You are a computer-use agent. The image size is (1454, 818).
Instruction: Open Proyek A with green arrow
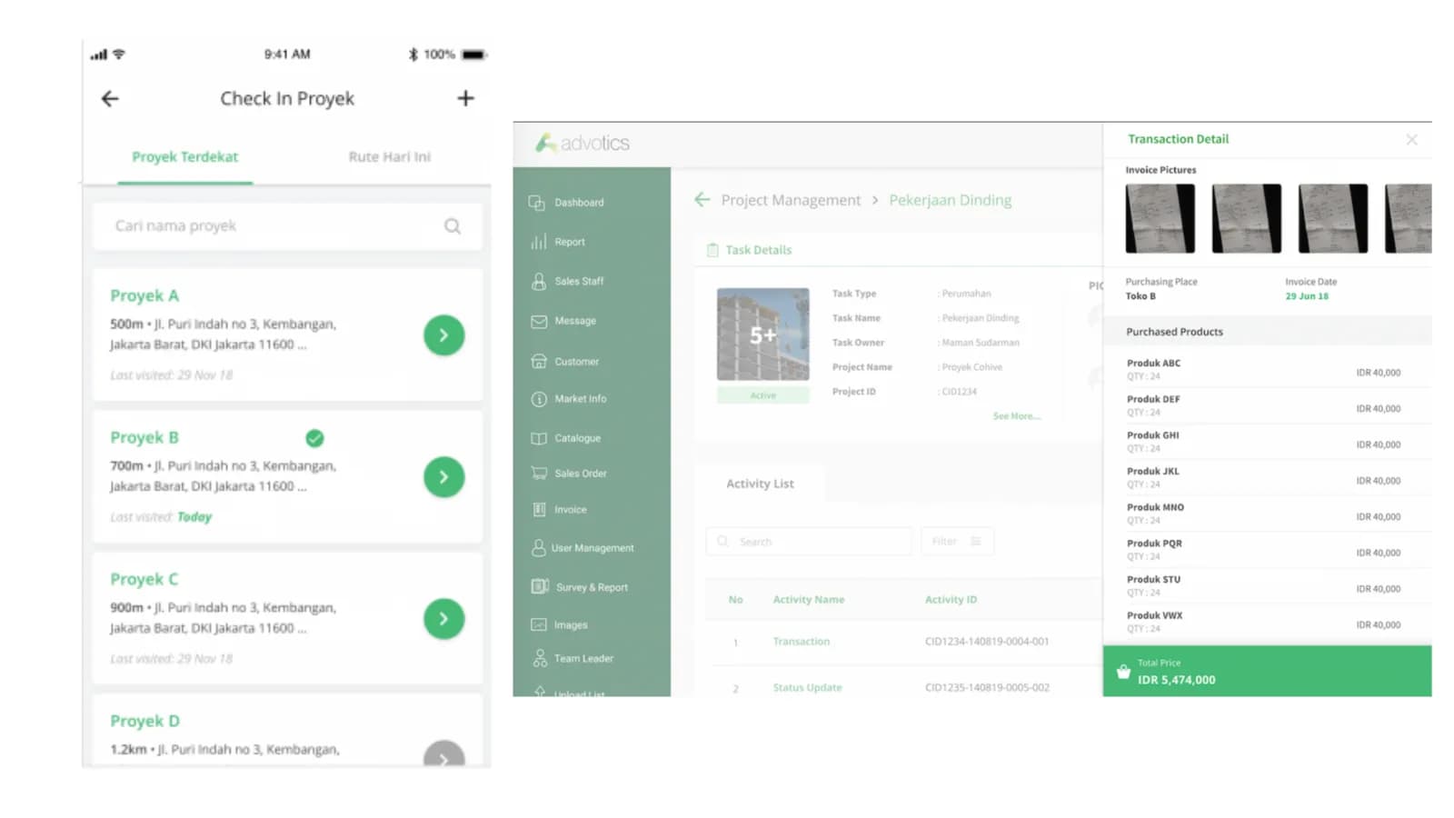(443, 335)
